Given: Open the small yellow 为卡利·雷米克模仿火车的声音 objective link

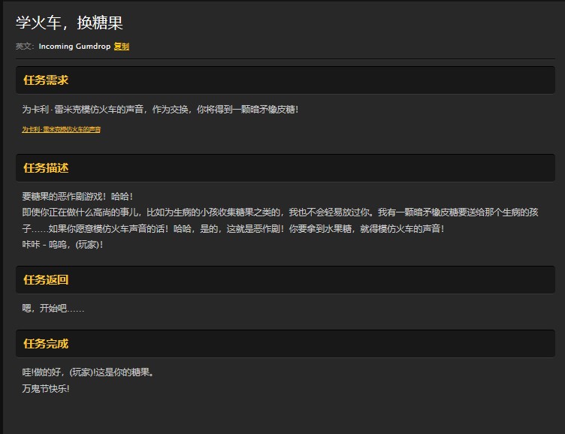Looking at the screenshot, I should (61, 129).
